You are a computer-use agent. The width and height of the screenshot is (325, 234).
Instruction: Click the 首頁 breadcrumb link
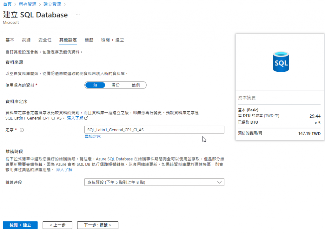(x=8, y=4)
